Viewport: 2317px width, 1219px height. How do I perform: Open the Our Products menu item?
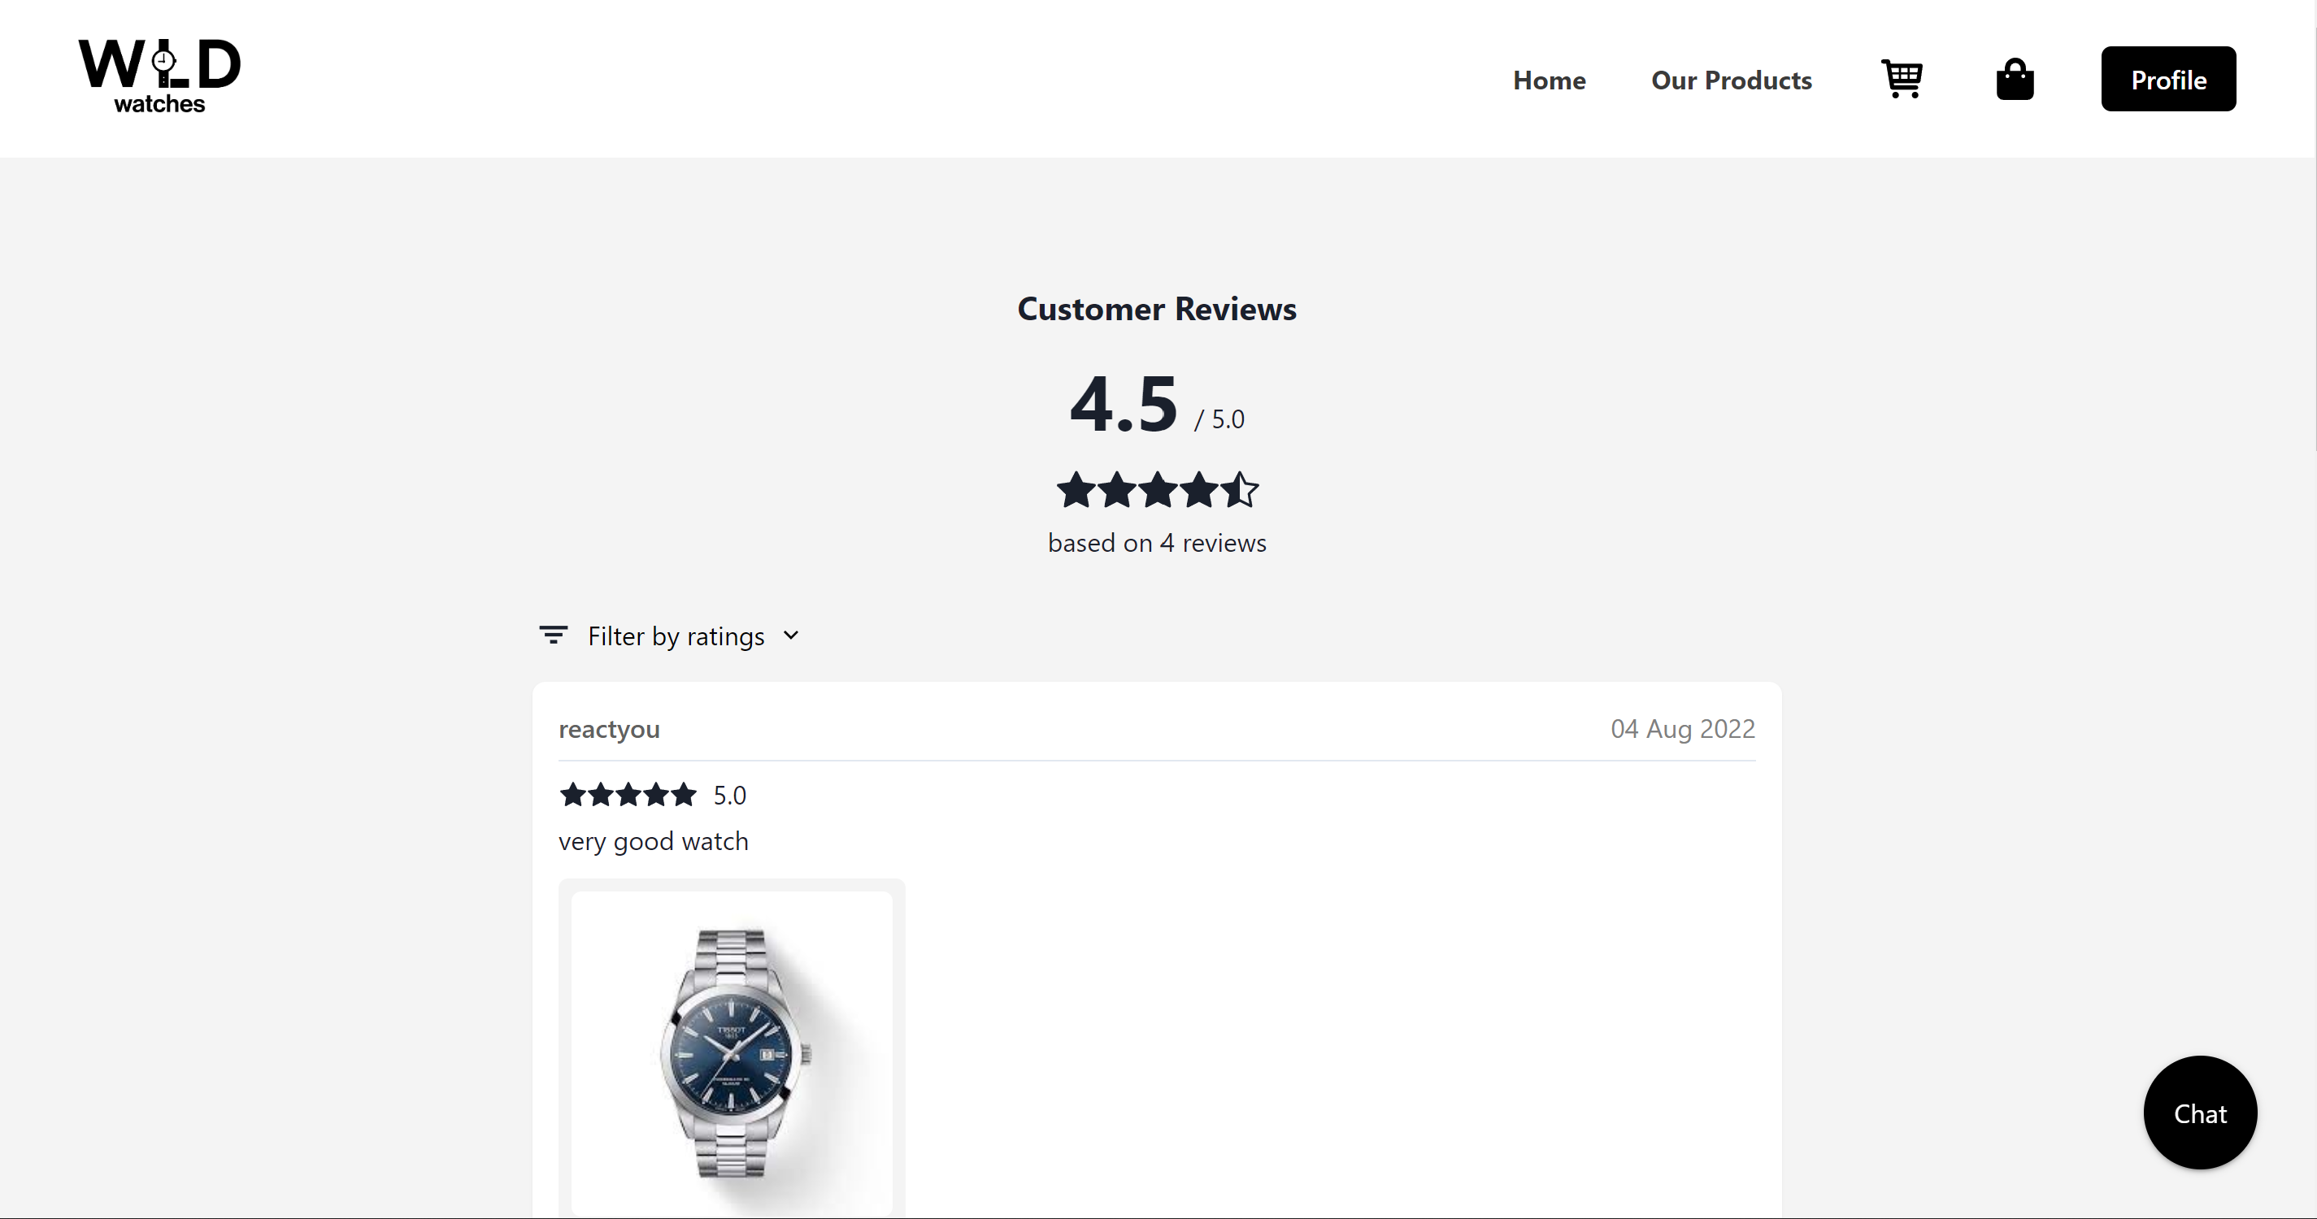(1732, 80)
